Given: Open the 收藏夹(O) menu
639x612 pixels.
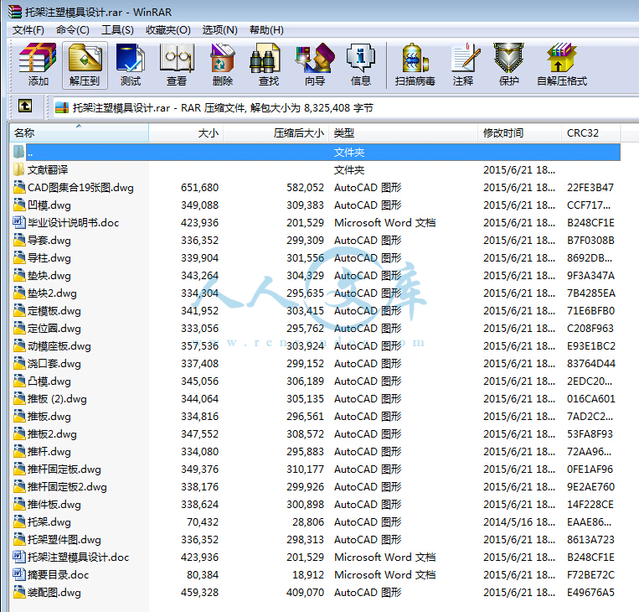Looking at the screenshot, I should 167,30.
